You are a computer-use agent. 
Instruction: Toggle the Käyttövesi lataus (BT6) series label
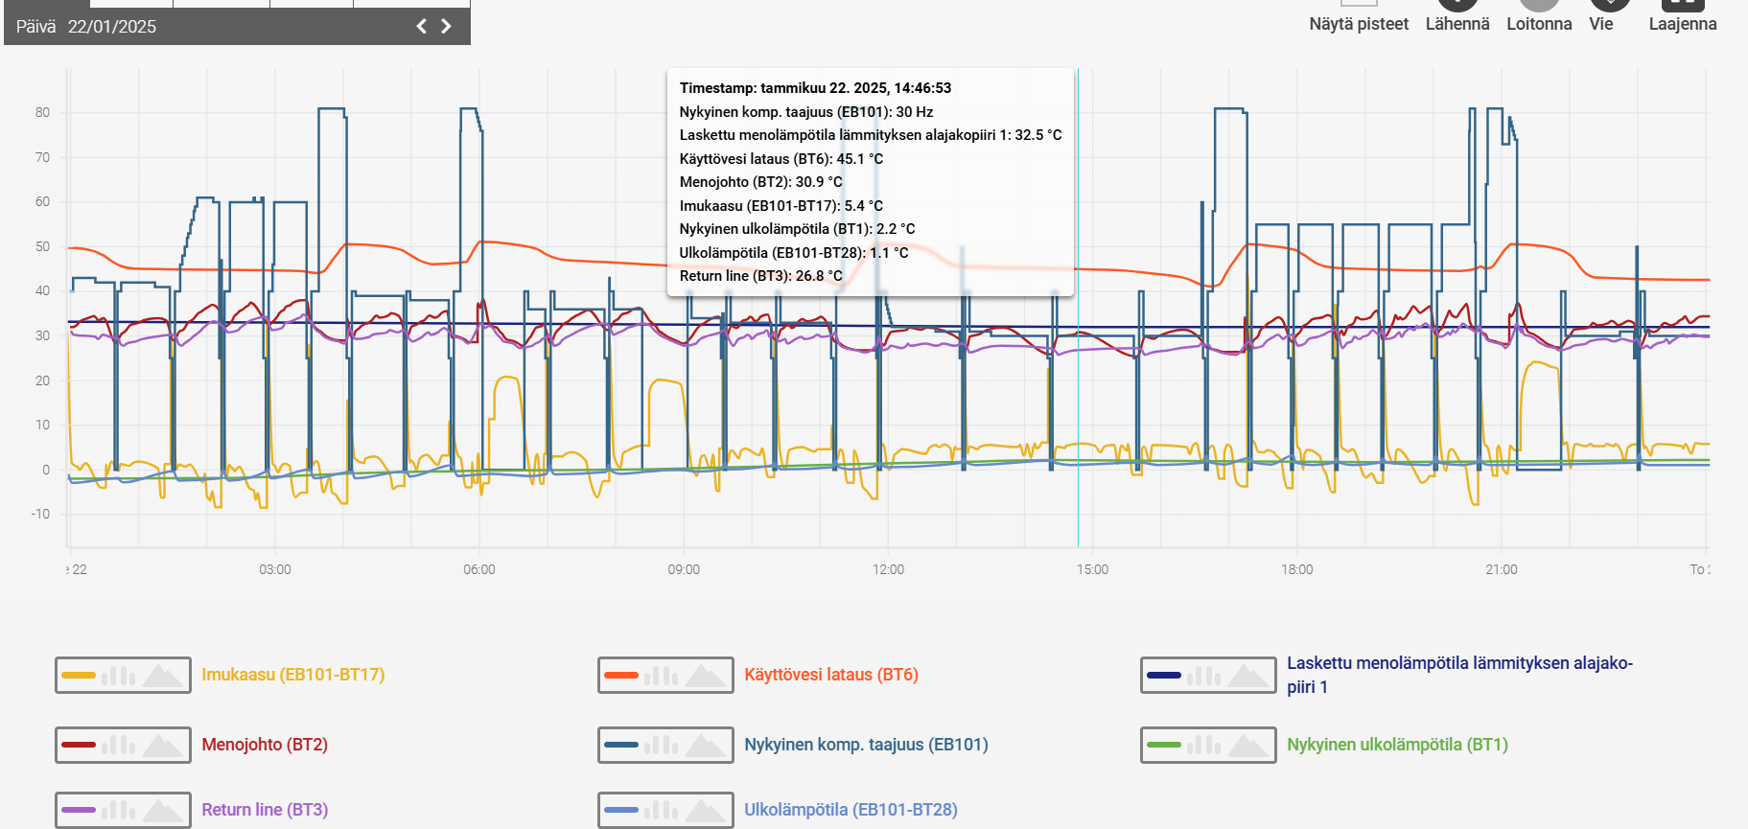pyautogui.click(x=831, y=675)
